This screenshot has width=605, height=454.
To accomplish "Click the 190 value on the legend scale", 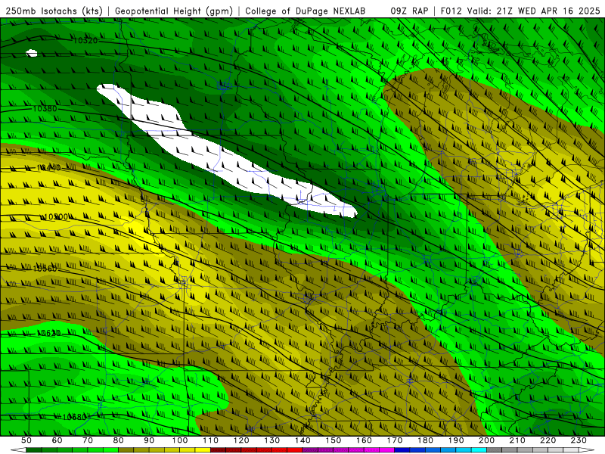I will click(456, 440).
